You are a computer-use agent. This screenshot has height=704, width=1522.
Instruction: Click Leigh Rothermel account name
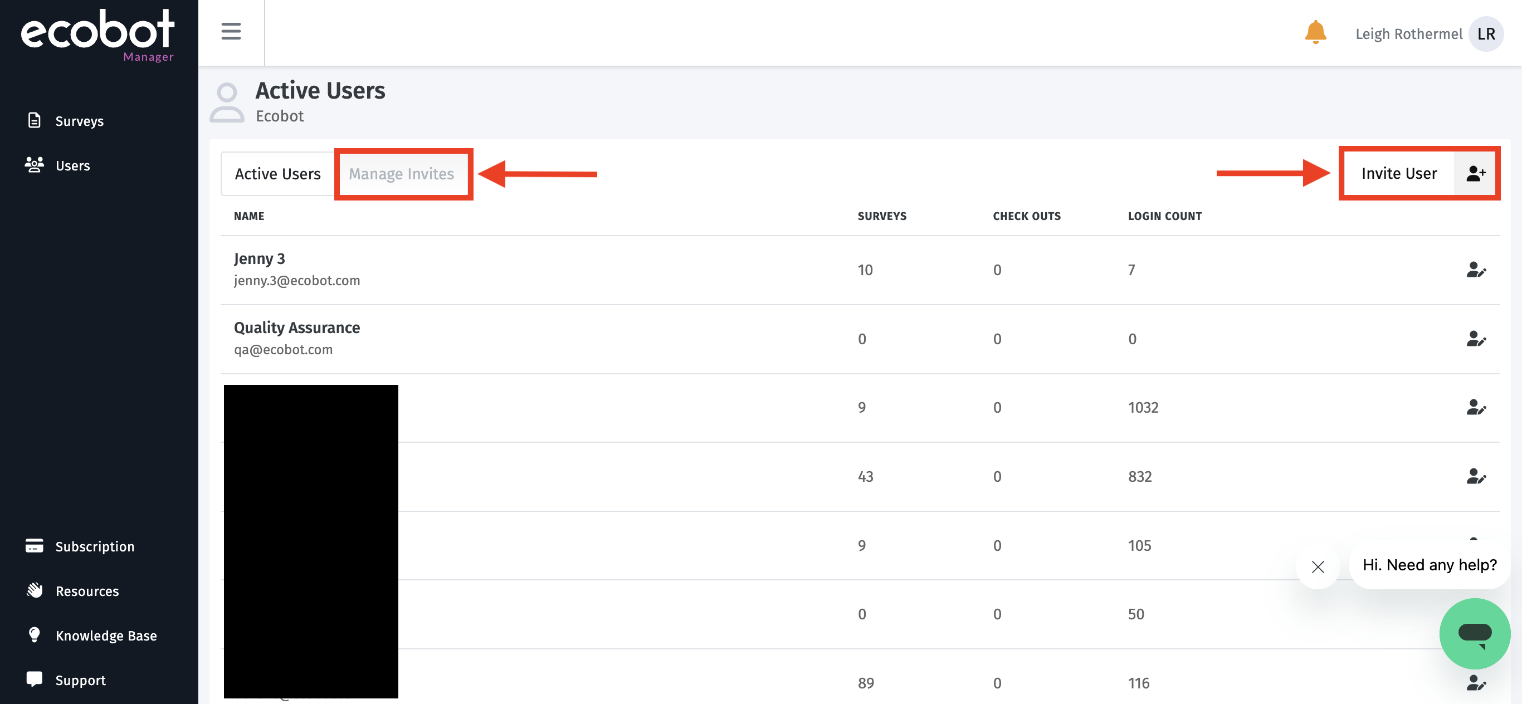click(x=1409, y=33)
